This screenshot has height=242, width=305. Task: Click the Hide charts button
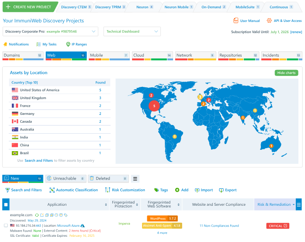pos(286,73)
